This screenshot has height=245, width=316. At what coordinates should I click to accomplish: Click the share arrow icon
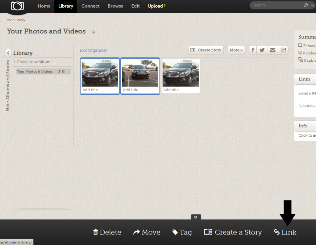[283, 50]
